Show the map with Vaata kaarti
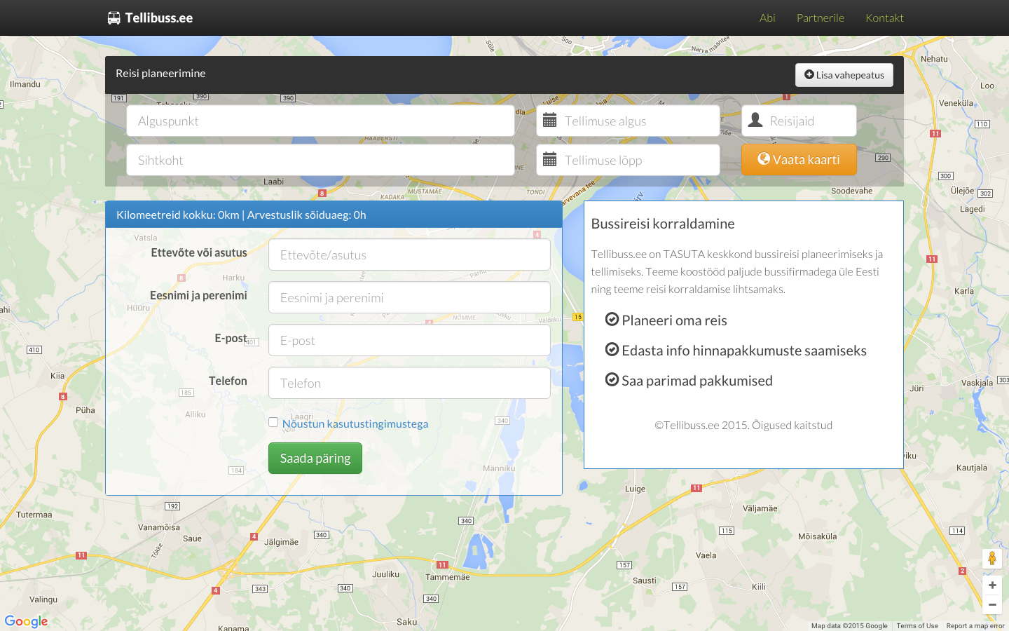1009x631 pixels. [799, 160]
